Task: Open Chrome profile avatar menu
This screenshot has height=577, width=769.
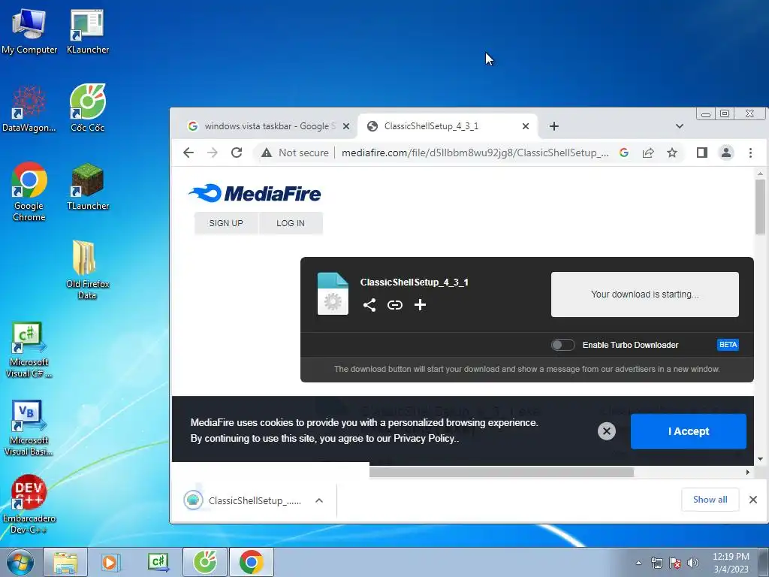Action: coord(726,153)
